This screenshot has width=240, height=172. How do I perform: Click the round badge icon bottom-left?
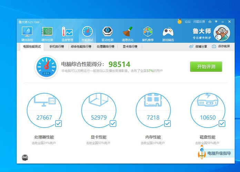click(x=25, y=158)
